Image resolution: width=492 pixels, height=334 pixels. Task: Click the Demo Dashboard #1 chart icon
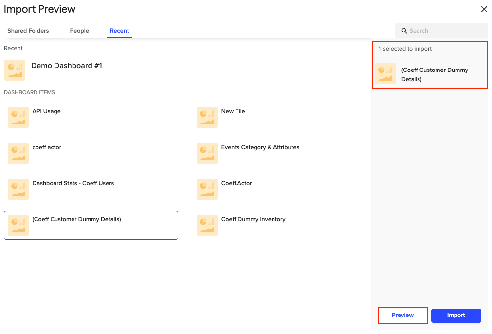pos(15,70)
